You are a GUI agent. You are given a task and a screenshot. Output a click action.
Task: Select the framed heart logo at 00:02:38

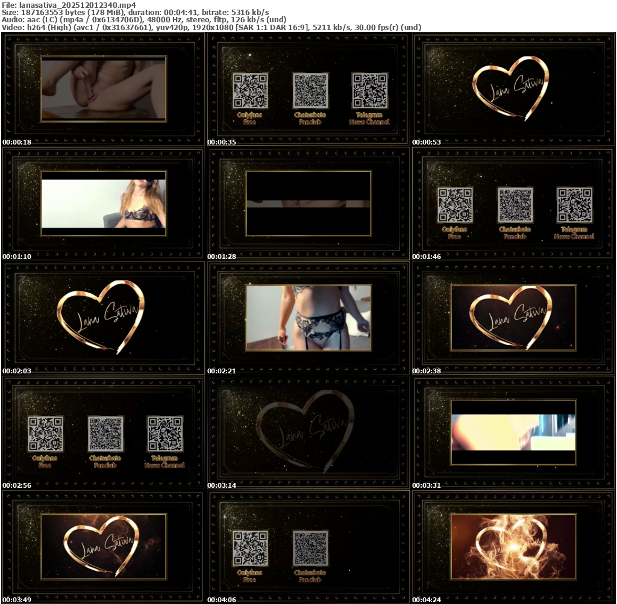point(513,317)
